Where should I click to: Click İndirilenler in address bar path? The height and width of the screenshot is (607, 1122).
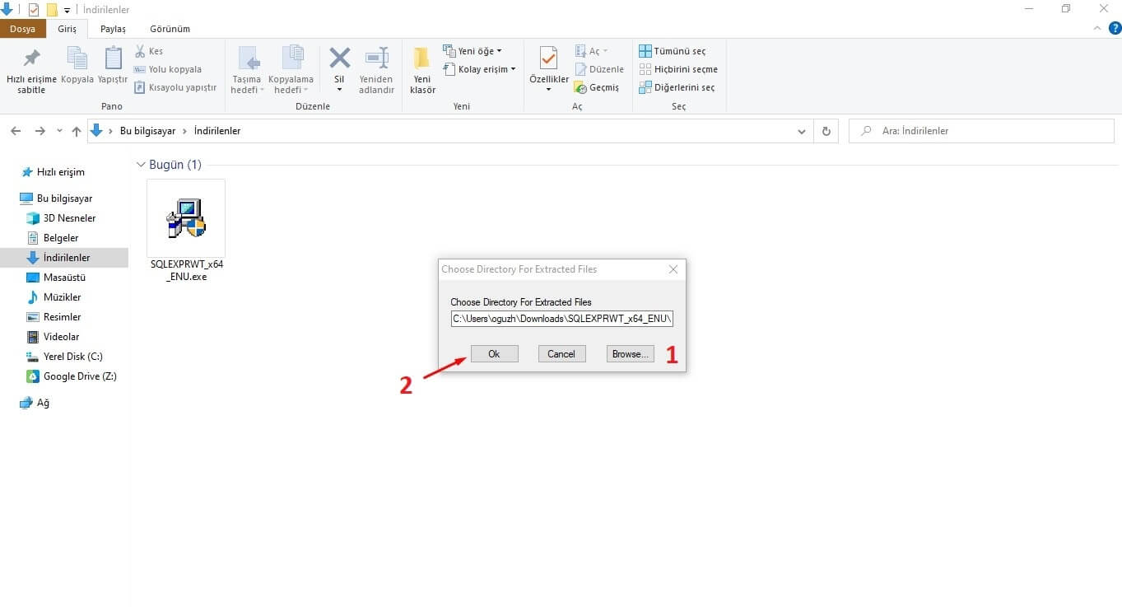[217, 131]
